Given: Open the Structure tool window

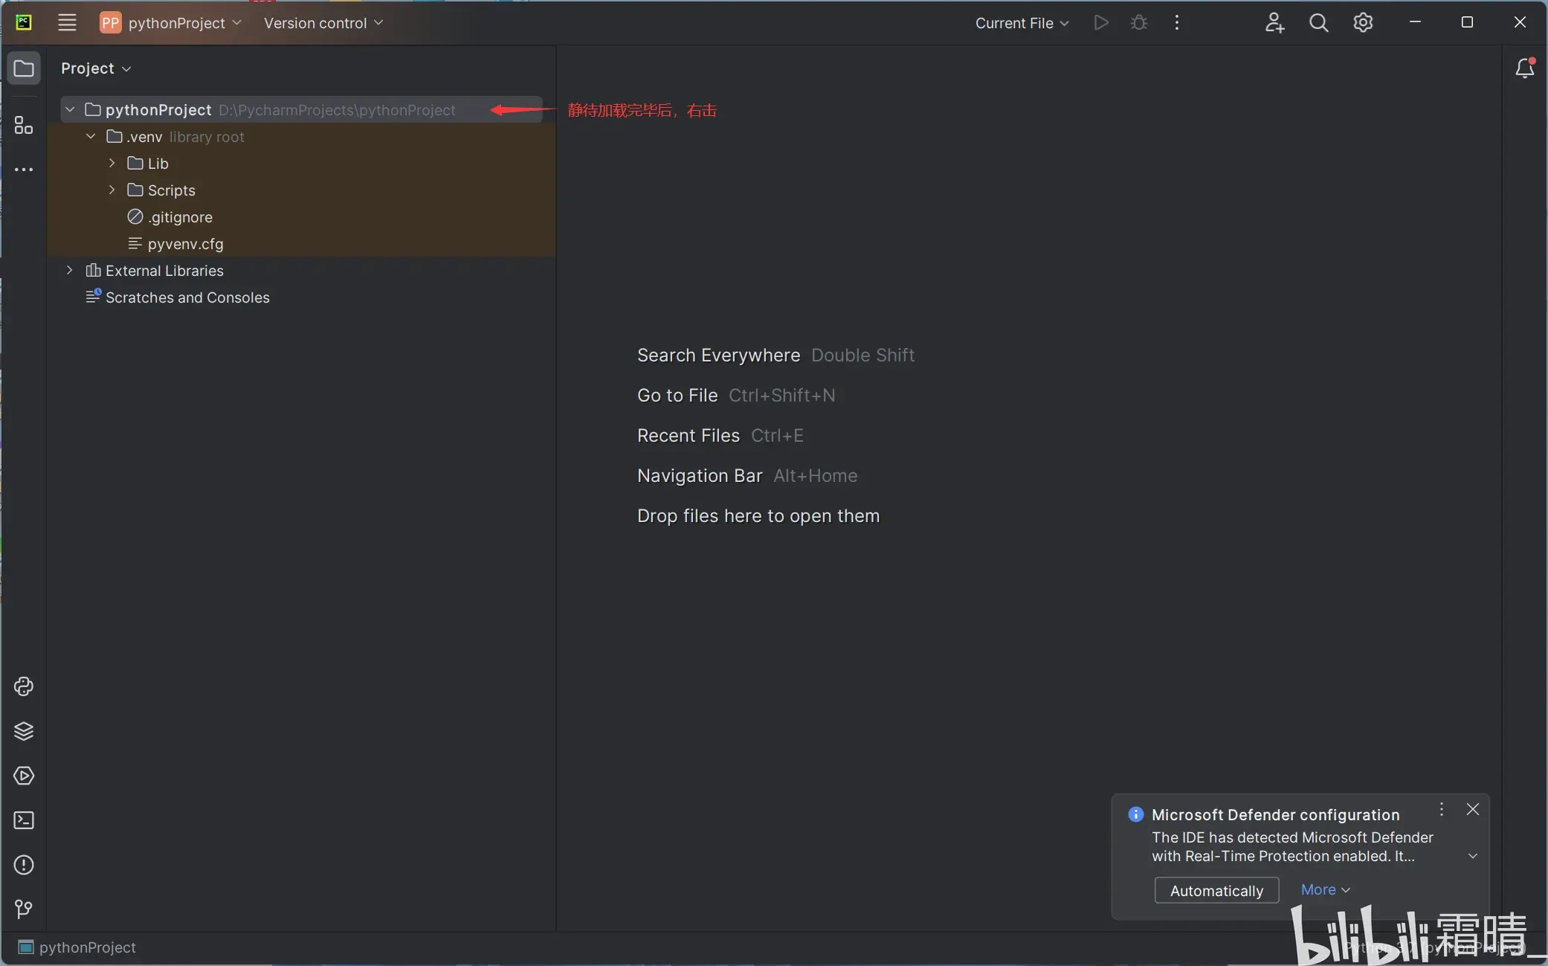Looking at the screenshot, I should pyautogui.click(x=24, y=126).
